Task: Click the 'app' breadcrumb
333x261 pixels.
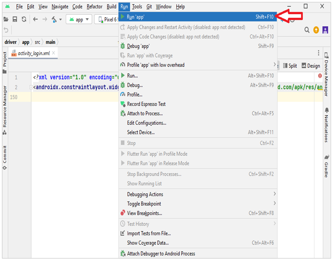Action: 25,42
